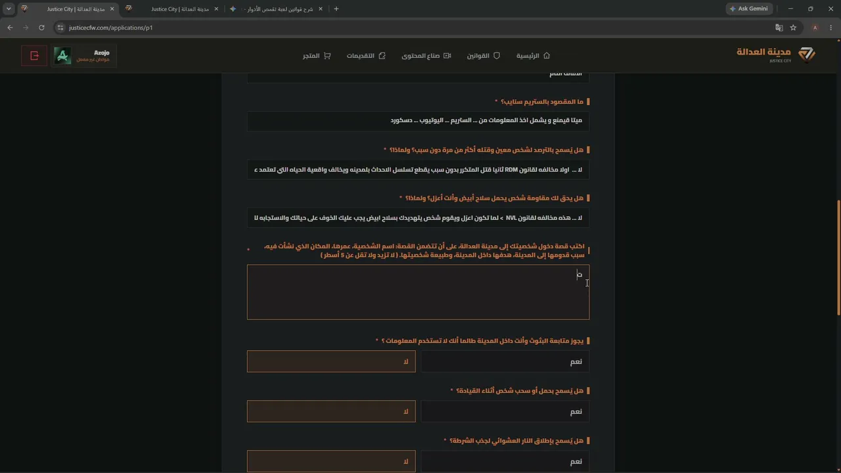841x473 pixels.
Task: Click the browser back arrow
Action: click(10, 28)
